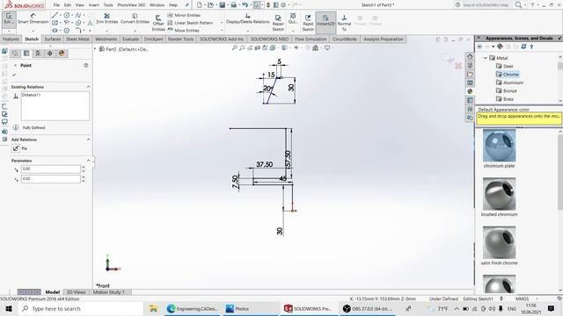Click the Y coordinate parameter field
This screenshot has height=316, width=563.
pyautogui.click(x=51, y=179)
